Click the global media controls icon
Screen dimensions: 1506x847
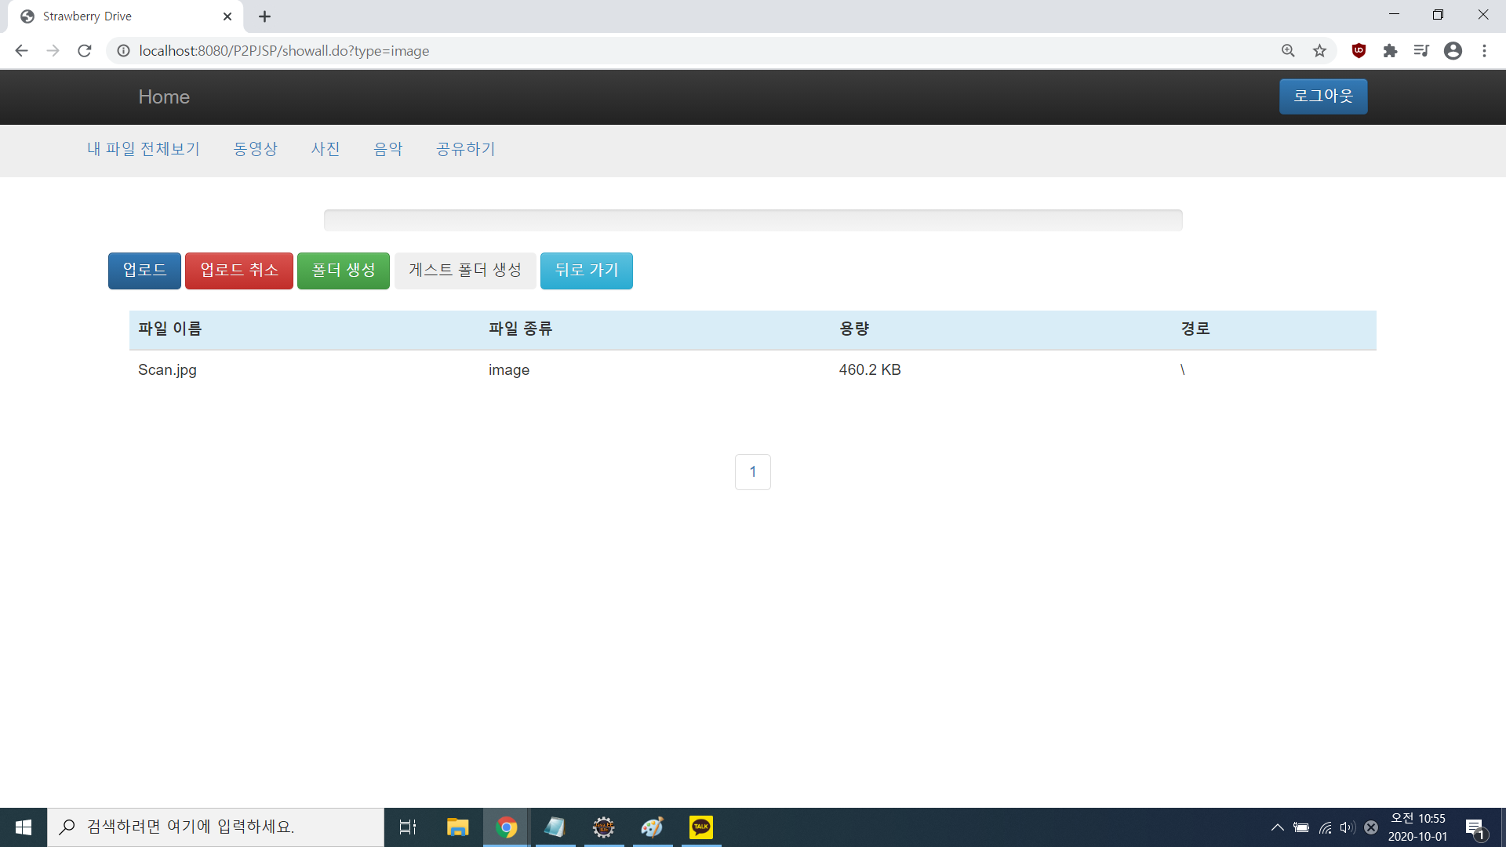[1421, 50]
